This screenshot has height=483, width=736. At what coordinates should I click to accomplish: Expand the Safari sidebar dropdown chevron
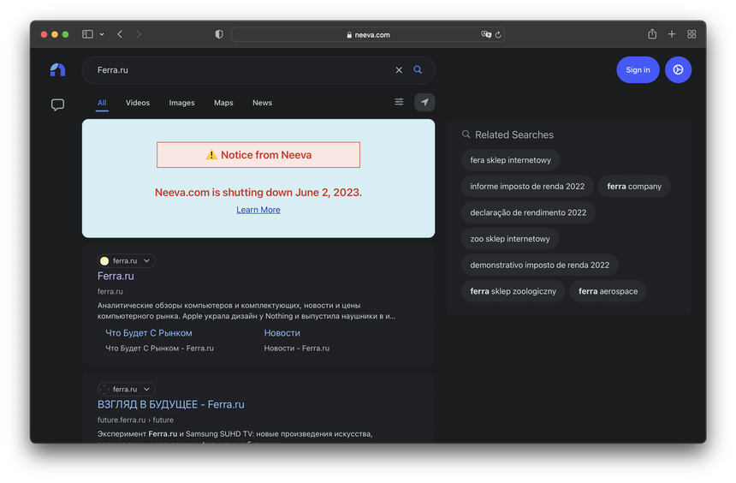pyautogui.click(x=102, y=34)
